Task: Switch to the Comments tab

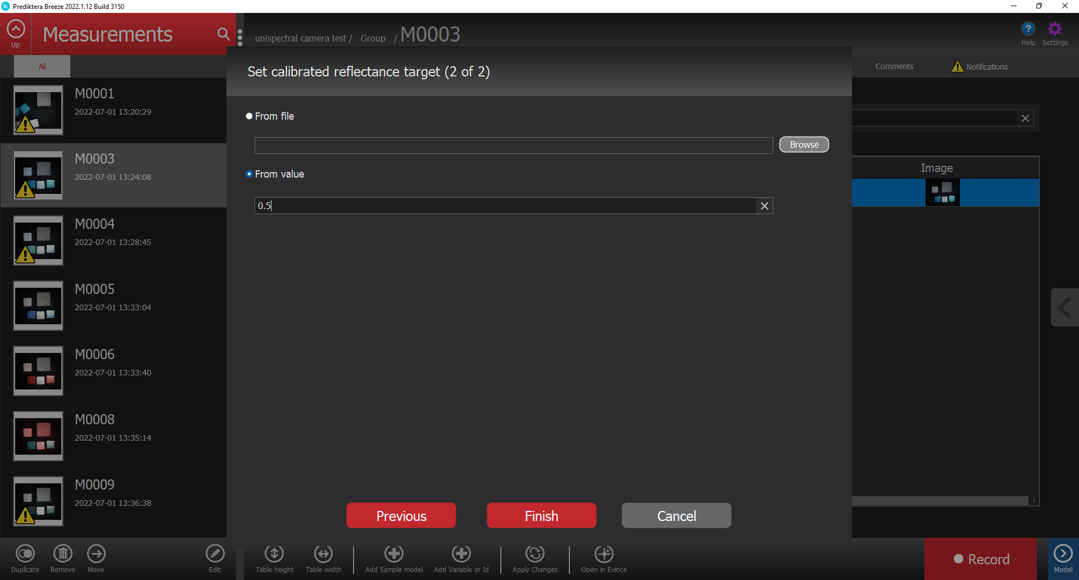Action: (894, 66)
